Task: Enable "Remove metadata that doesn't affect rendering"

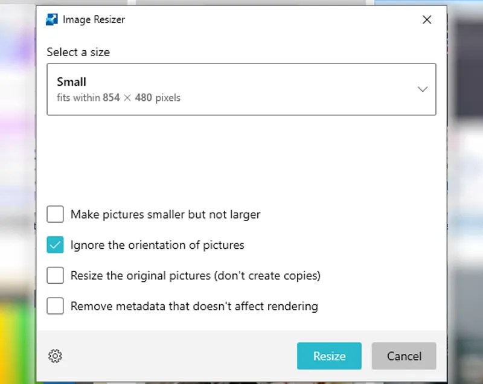Action: coord(55,306)
